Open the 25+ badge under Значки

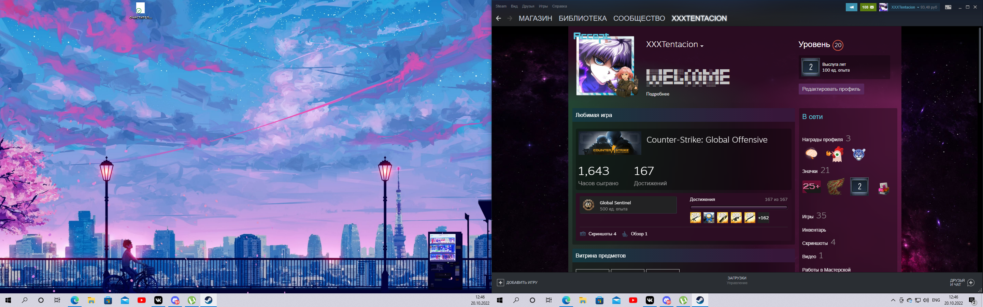pyautogui.click(x=811, y=187)
